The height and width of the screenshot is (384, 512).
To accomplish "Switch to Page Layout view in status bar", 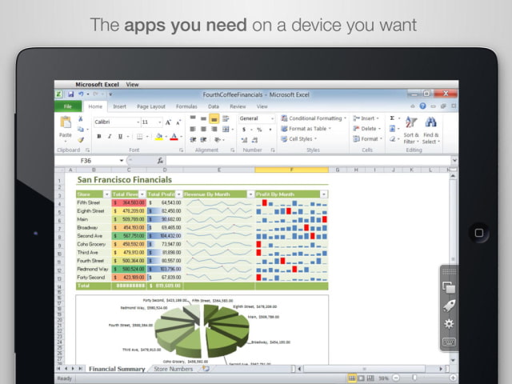I will coord(361,378).
